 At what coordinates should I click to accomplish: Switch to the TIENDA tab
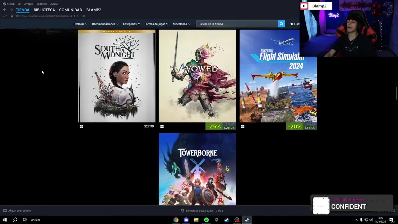tap(23, 10)
